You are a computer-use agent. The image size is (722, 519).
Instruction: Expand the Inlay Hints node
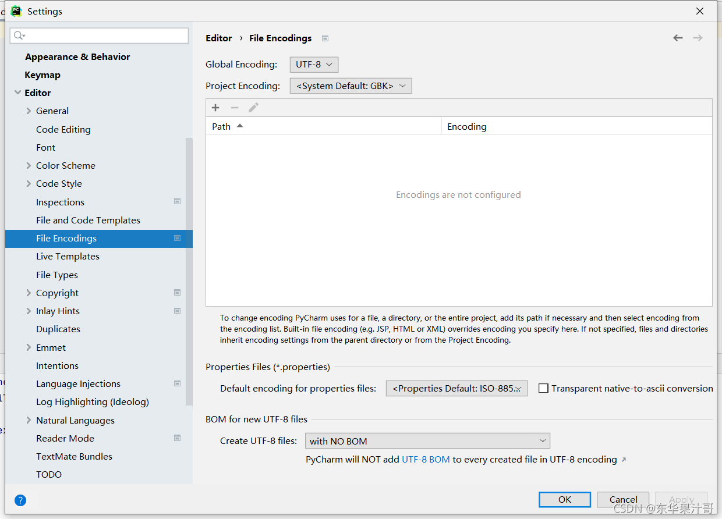coord(29,311)
